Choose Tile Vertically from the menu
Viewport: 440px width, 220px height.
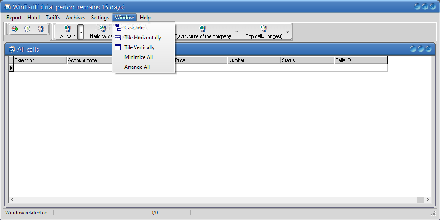click(x=144, y=47)
